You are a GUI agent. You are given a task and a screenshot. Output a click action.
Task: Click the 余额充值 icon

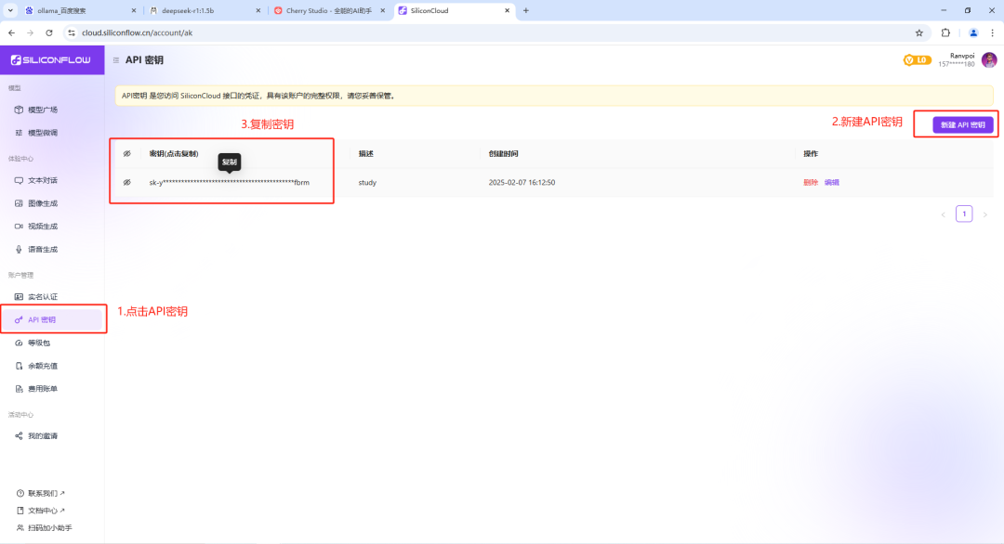click(x=19, y=366)
